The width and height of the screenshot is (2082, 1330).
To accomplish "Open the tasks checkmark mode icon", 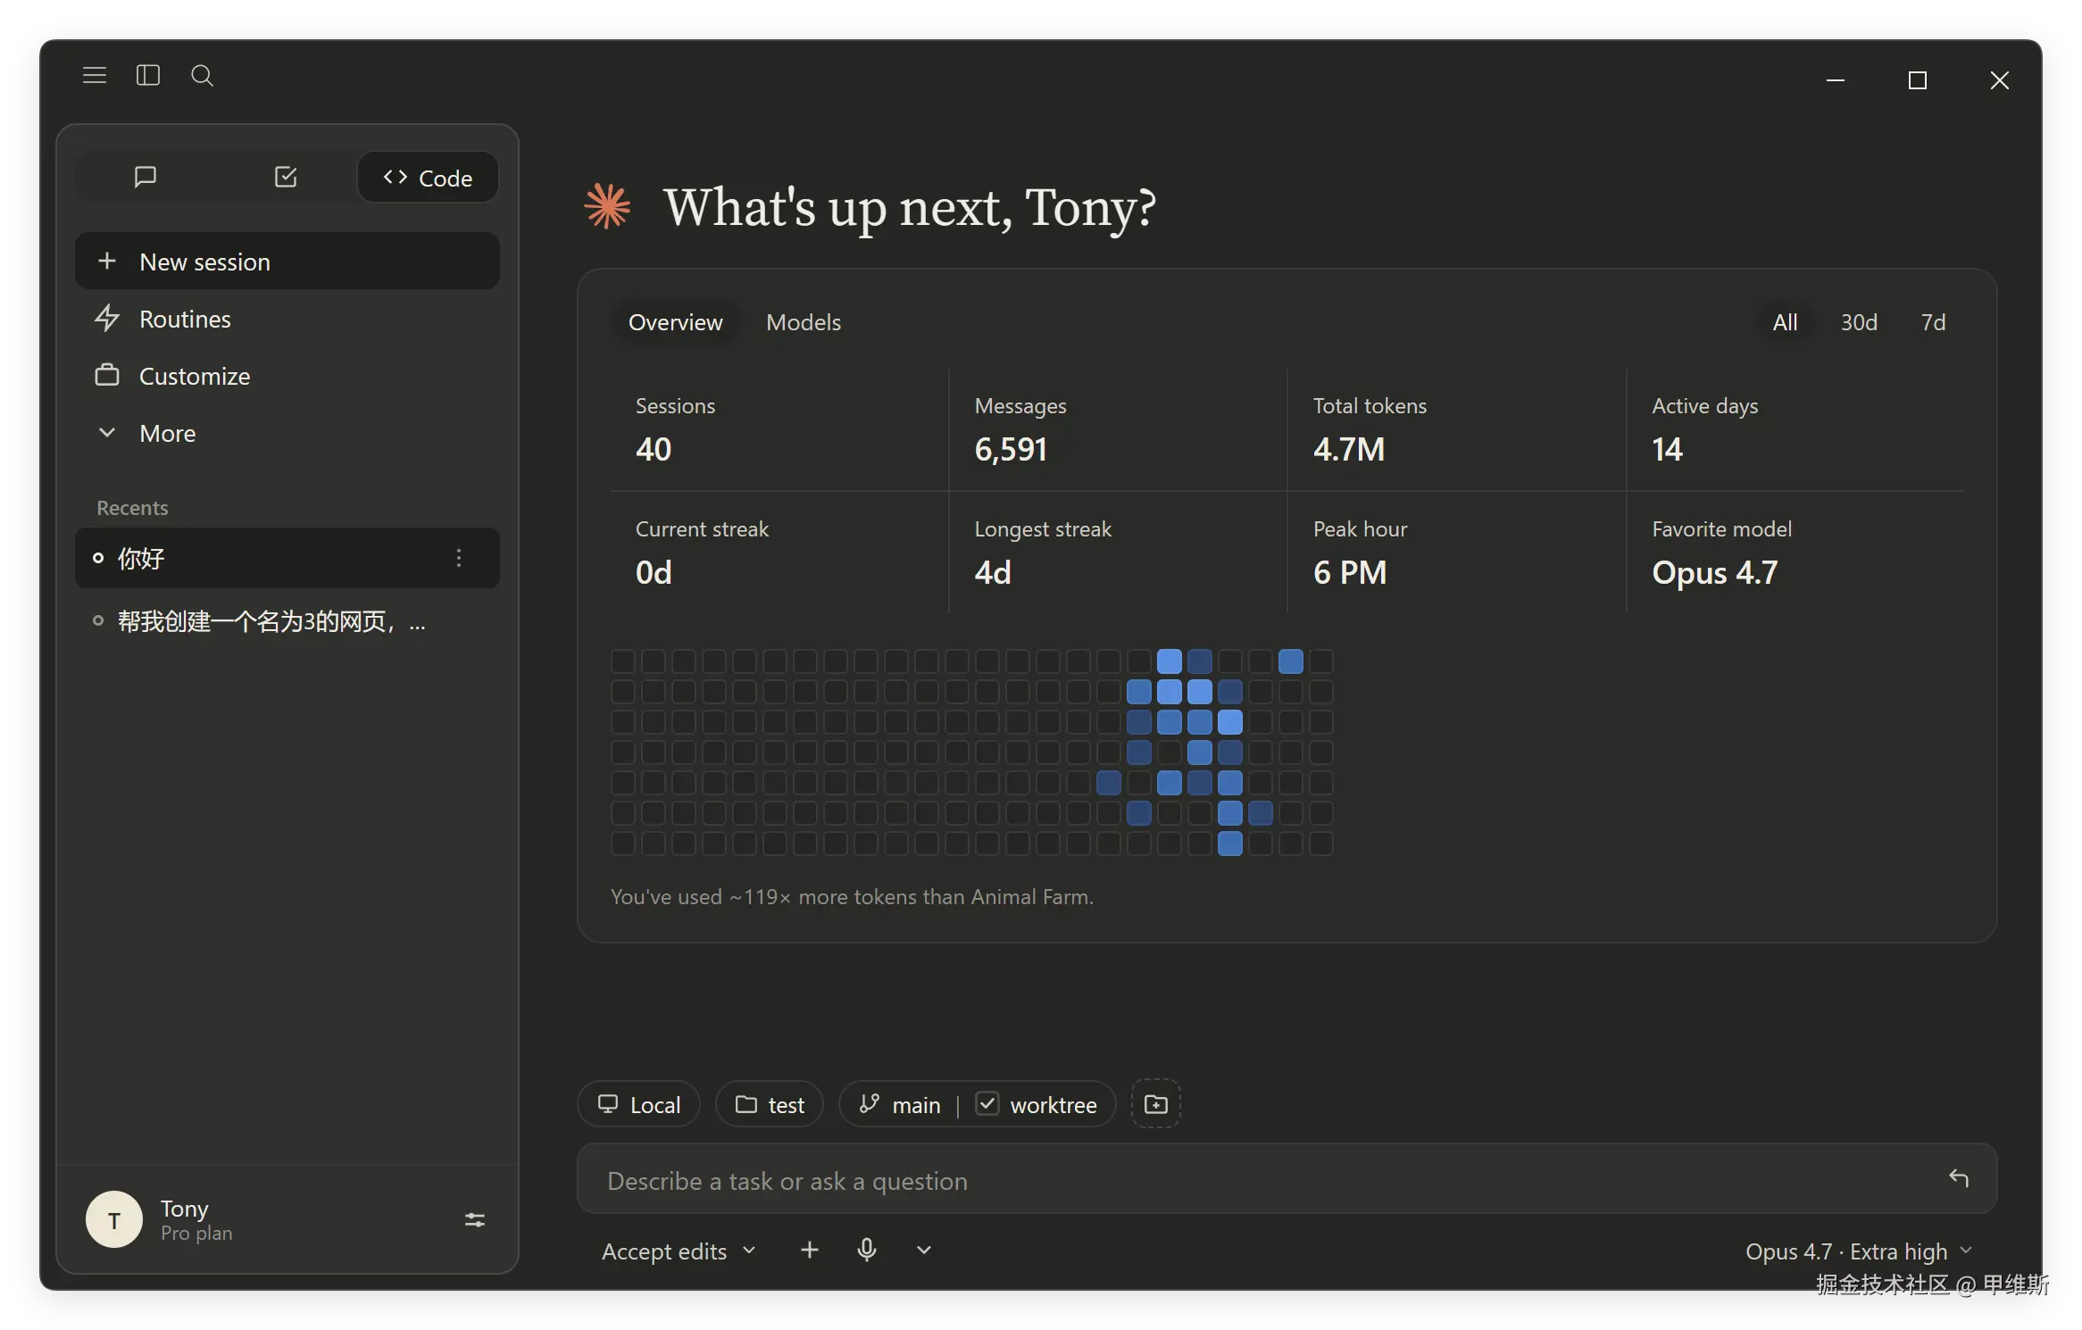I will 286,177.
